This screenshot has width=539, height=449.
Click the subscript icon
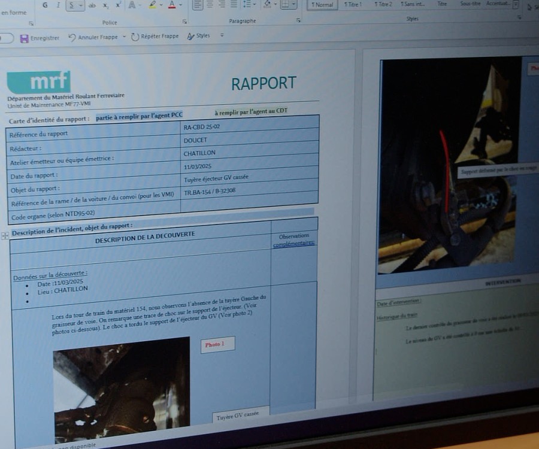click(x=105, y=5)
